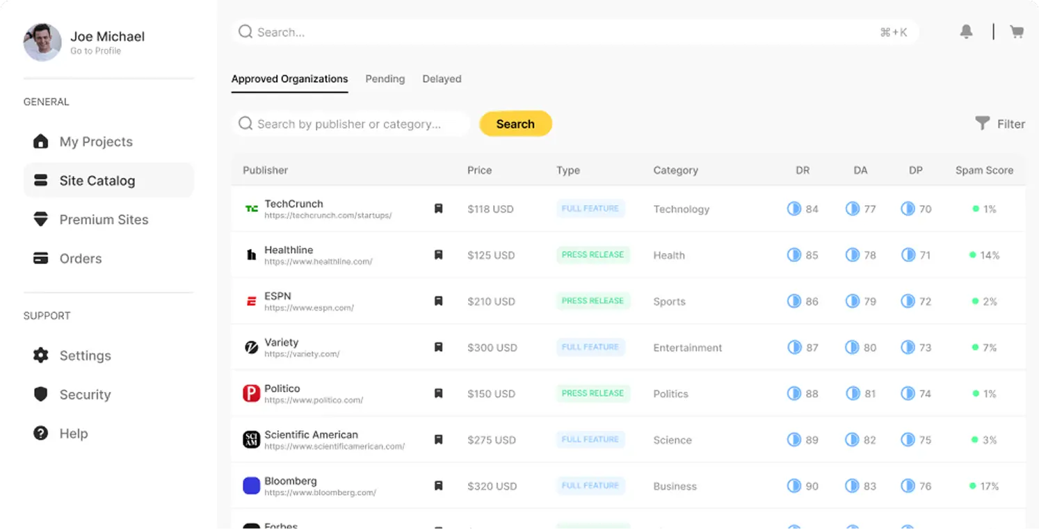Click the Healthline logo icon
The image size is (1039, 529).
251,255
